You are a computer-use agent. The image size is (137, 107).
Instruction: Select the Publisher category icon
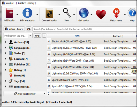pos(11,64)
